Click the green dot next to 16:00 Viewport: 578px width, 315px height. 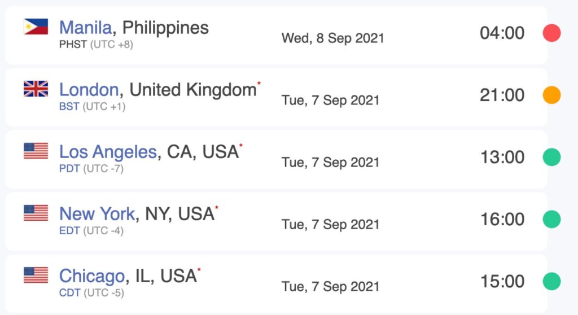tap(551, 219)
